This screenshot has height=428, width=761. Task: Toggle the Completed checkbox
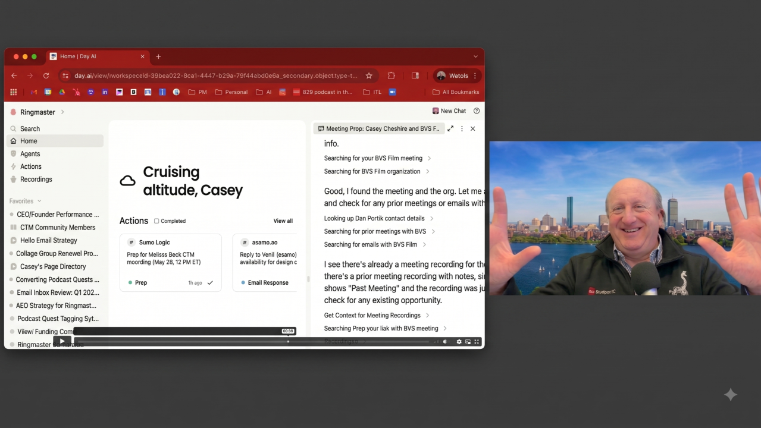[x=156, y=221]
